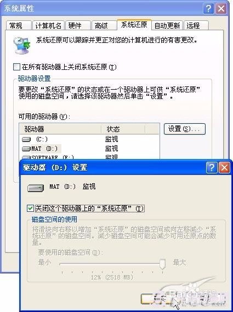Open the 计算机名 tab
The height and width of the screenshot is (312, 233).
pos(48,25)
